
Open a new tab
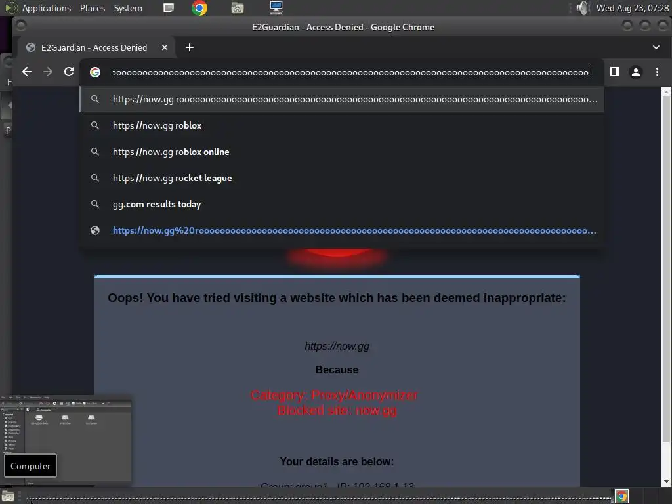coord(190,47)
